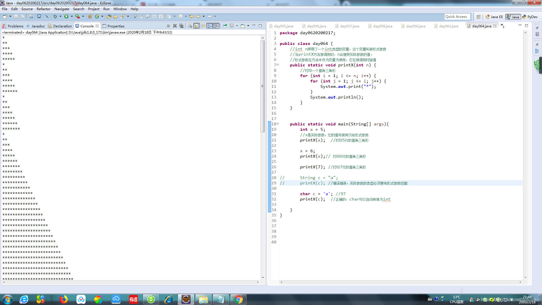The height and width of the screenshot is (305, 542).
Task: Click the console vertical scrollbar thumb
Action: 263,86
